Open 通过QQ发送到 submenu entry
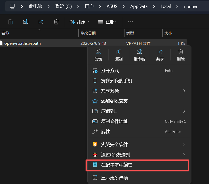The image size is (209, 184). pyautogui.click(x=139, y=155)
